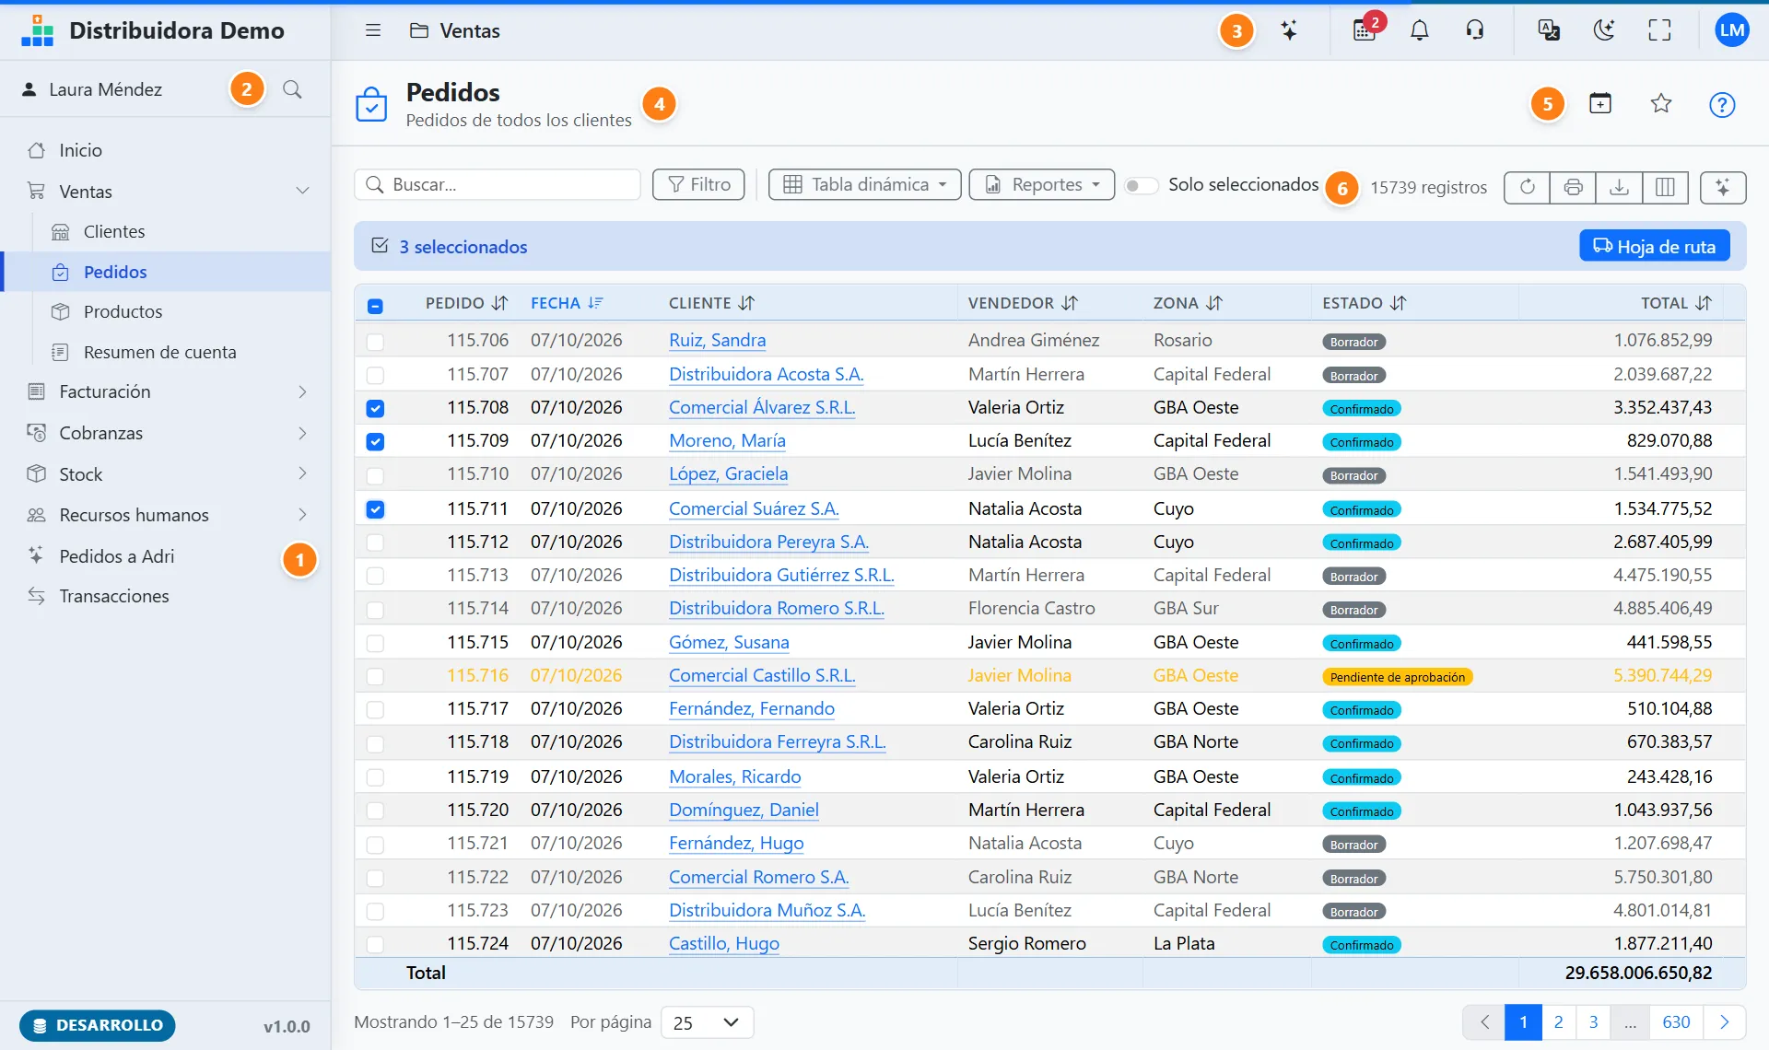Switch to dark mode using the moon icon

(x=1604, y=30)
